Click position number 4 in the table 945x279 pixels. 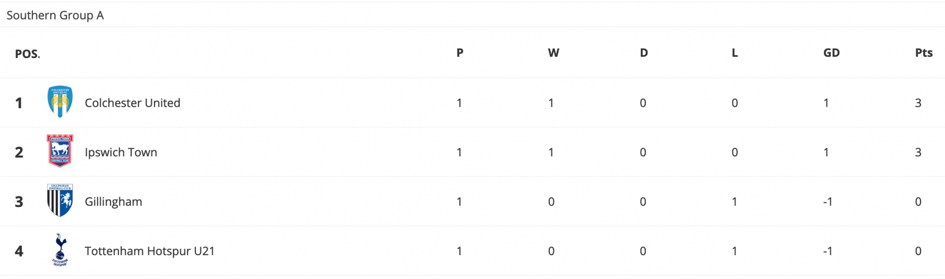click(19, 251)
